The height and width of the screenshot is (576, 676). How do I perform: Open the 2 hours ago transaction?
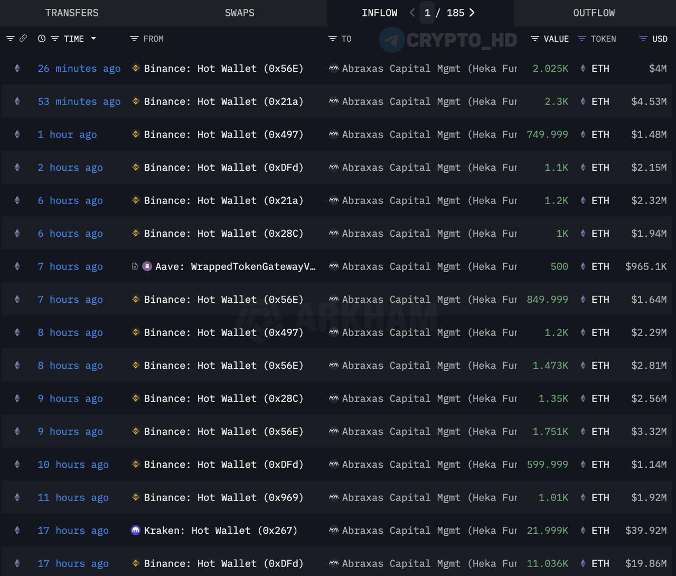point(70,168)
